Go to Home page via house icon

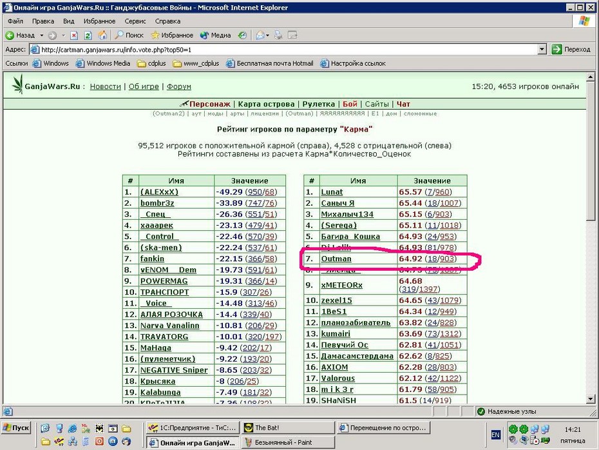102,35
